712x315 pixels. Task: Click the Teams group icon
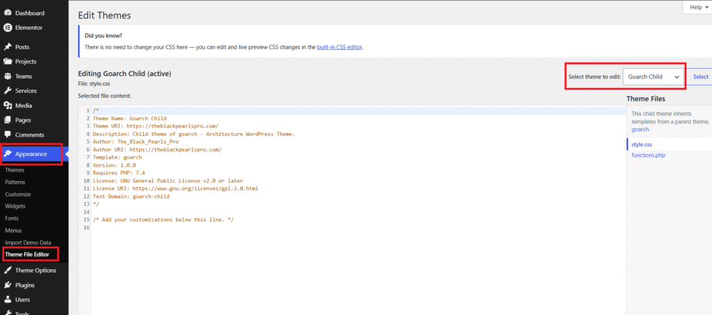tap(7, 76)
